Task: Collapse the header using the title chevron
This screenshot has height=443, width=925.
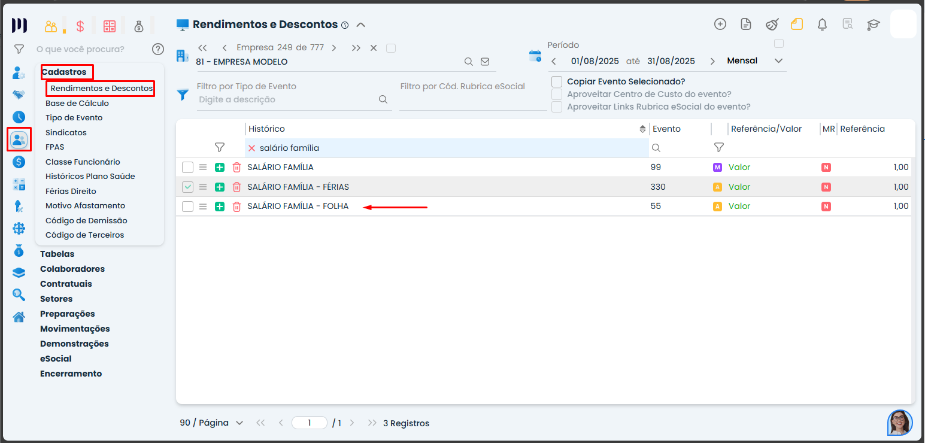Action: [x=360, y=25]
